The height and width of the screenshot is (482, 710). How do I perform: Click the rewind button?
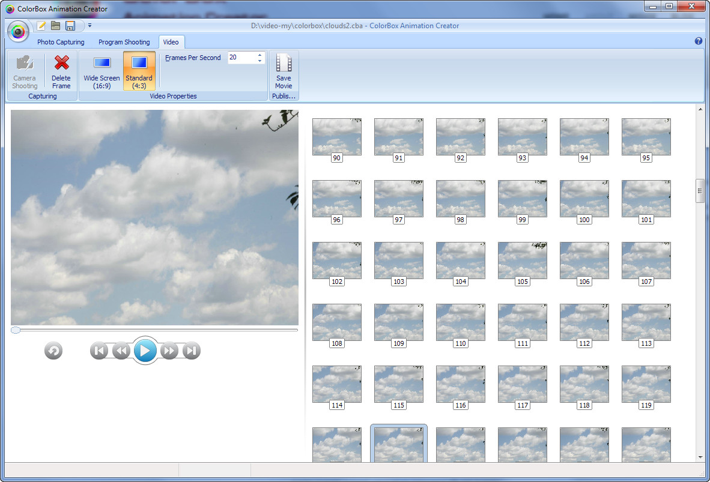pos(121,351)
